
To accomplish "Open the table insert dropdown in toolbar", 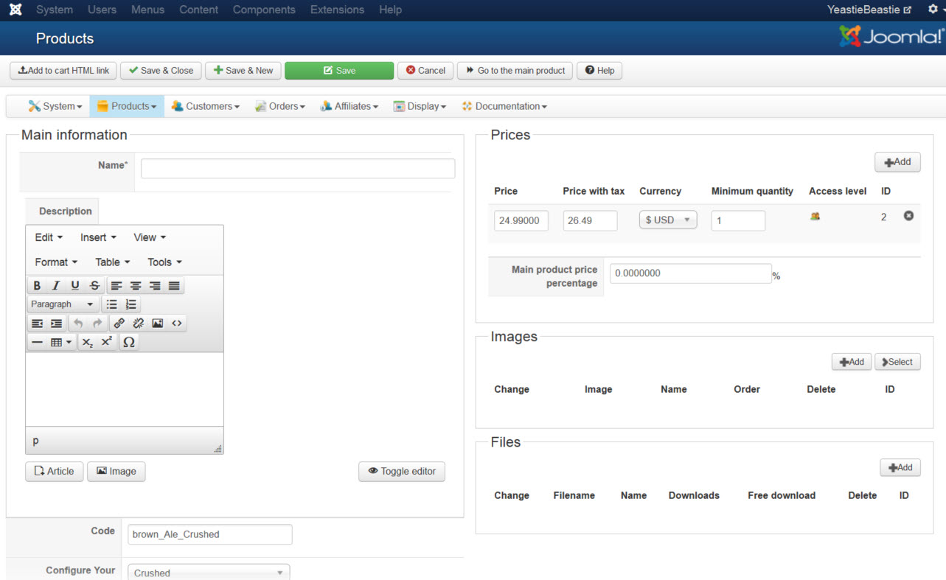I will tap(61, 343).
